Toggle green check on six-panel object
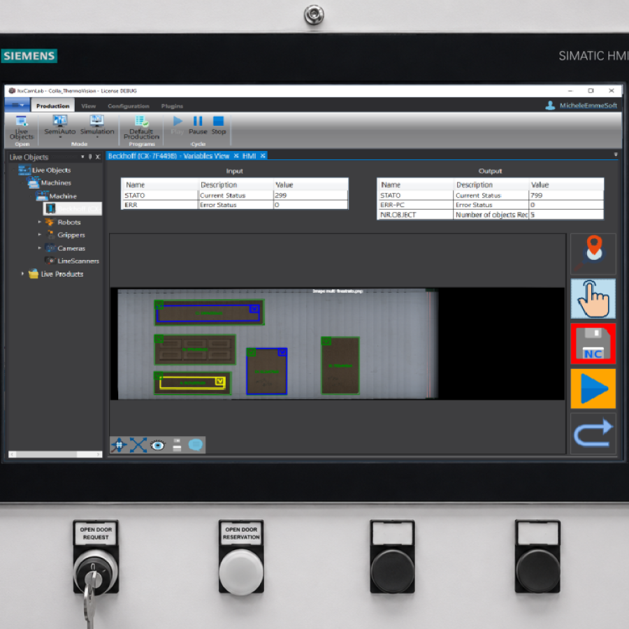Image resolution: width=629 pixels, height=629 pixels. click(159, 339)
